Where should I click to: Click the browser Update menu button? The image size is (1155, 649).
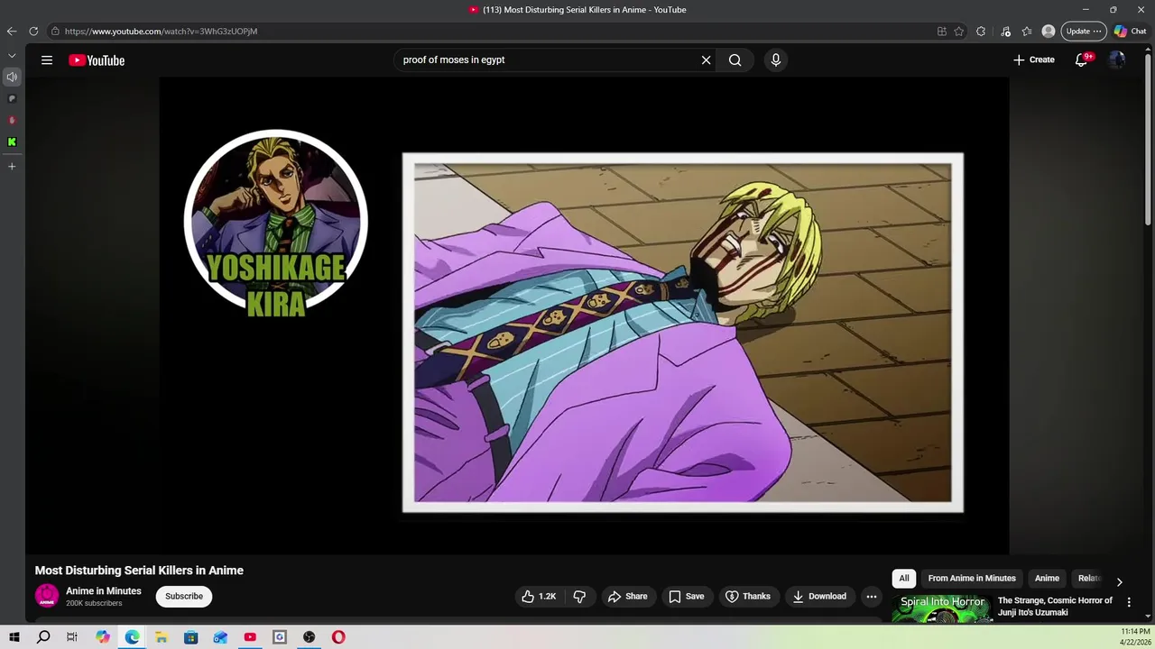1084,32
